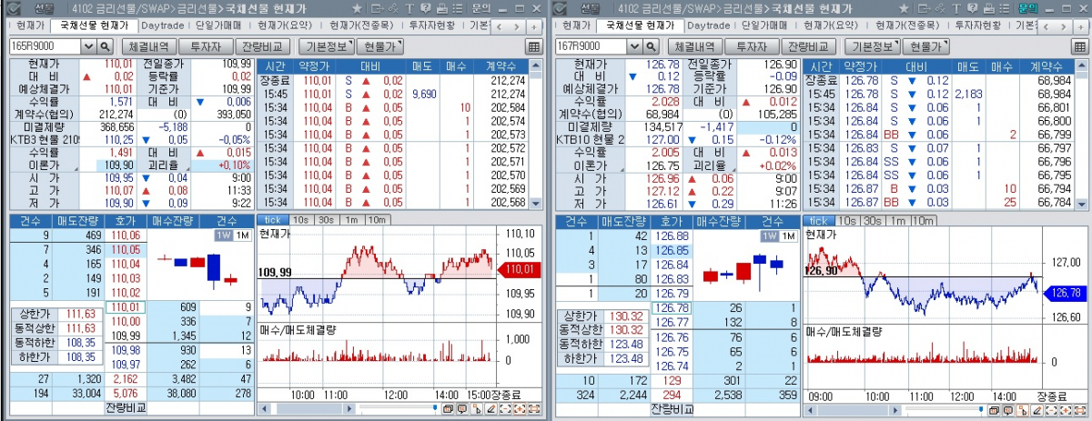Print the right window using printer icon
This screenshot has width=1092, height=421.
point(989,8)
